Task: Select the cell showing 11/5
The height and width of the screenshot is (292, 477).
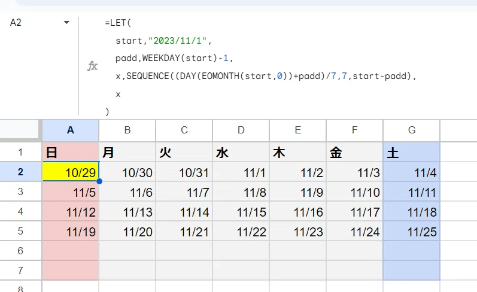Action: [x=71, y=191]
